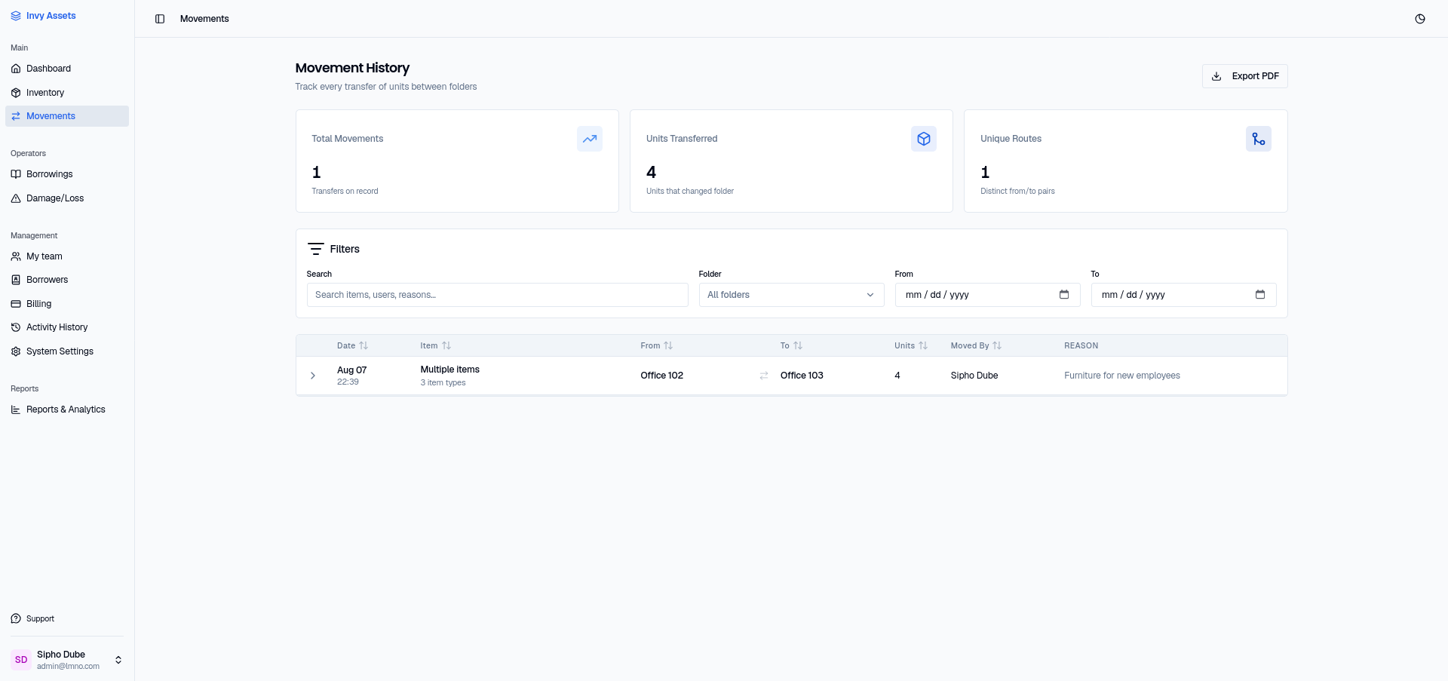The width and height of the screenshot is (1448, 681).
Task: Sort by From column arrows
Action: 668,345
